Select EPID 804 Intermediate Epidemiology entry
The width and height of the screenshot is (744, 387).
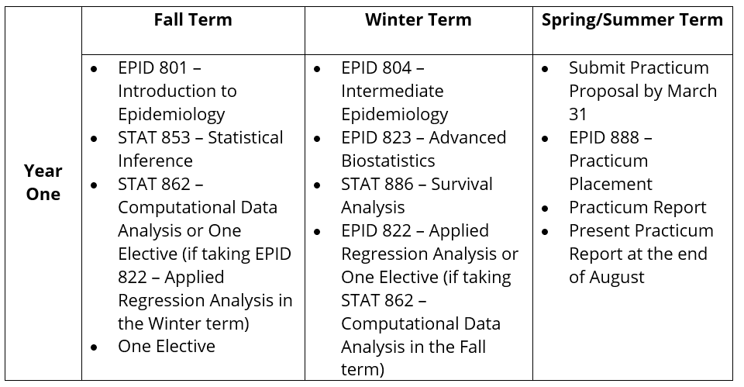click(394, 91)
